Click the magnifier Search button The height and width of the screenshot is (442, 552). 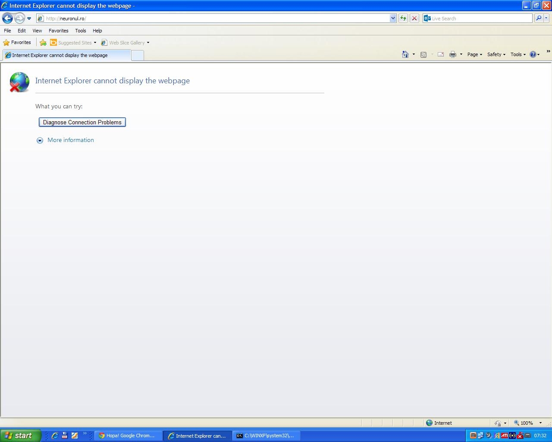coord(538,18)
